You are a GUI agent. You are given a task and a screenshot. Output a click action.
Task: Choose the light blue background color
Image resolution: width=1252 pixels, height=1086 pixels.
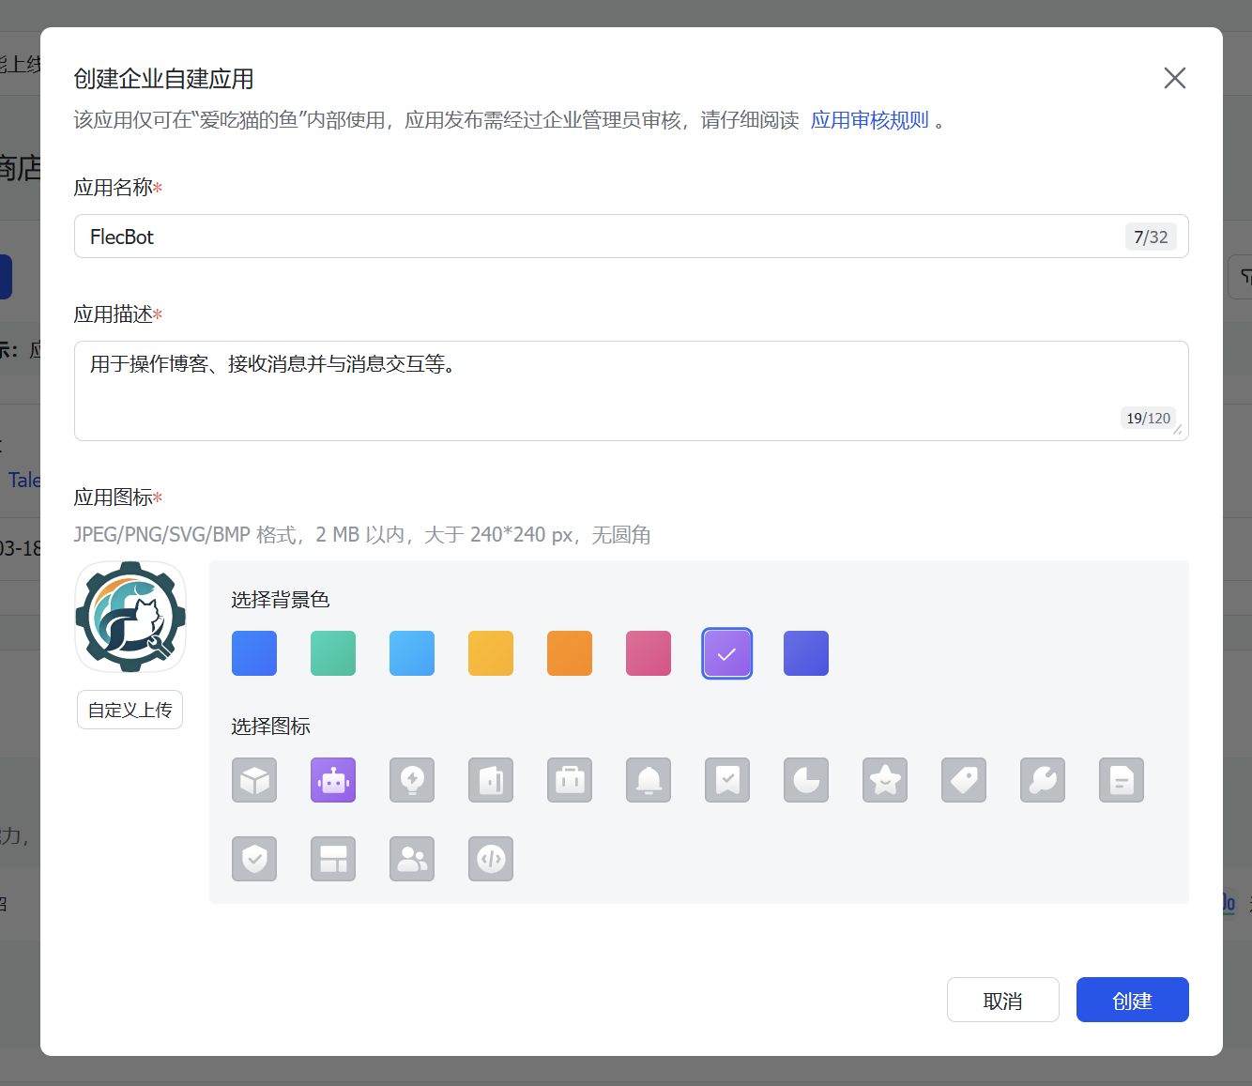[412, 653]
